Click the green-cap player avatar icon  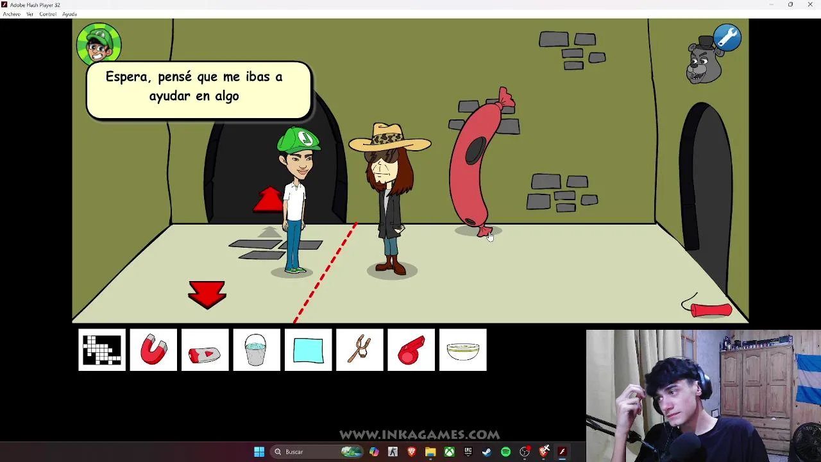(99, 44)
